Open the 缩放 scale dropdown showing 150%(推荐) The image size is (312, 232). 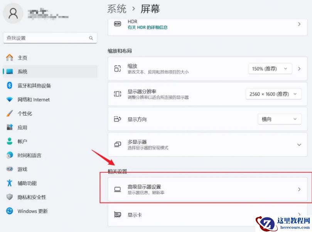(x=270, y=69)
